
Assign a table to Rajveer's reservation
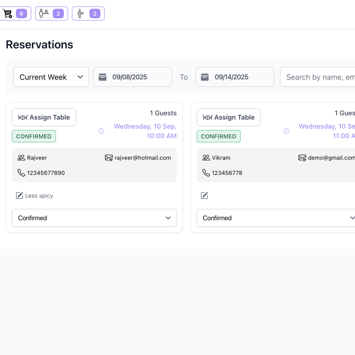(44, 118)
